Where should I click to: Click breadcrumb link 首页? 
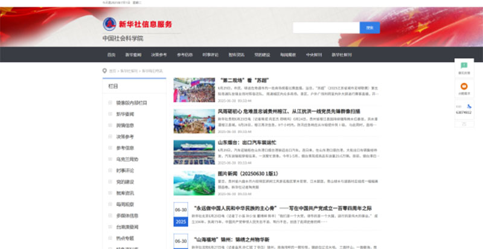[x=112, y=71]
